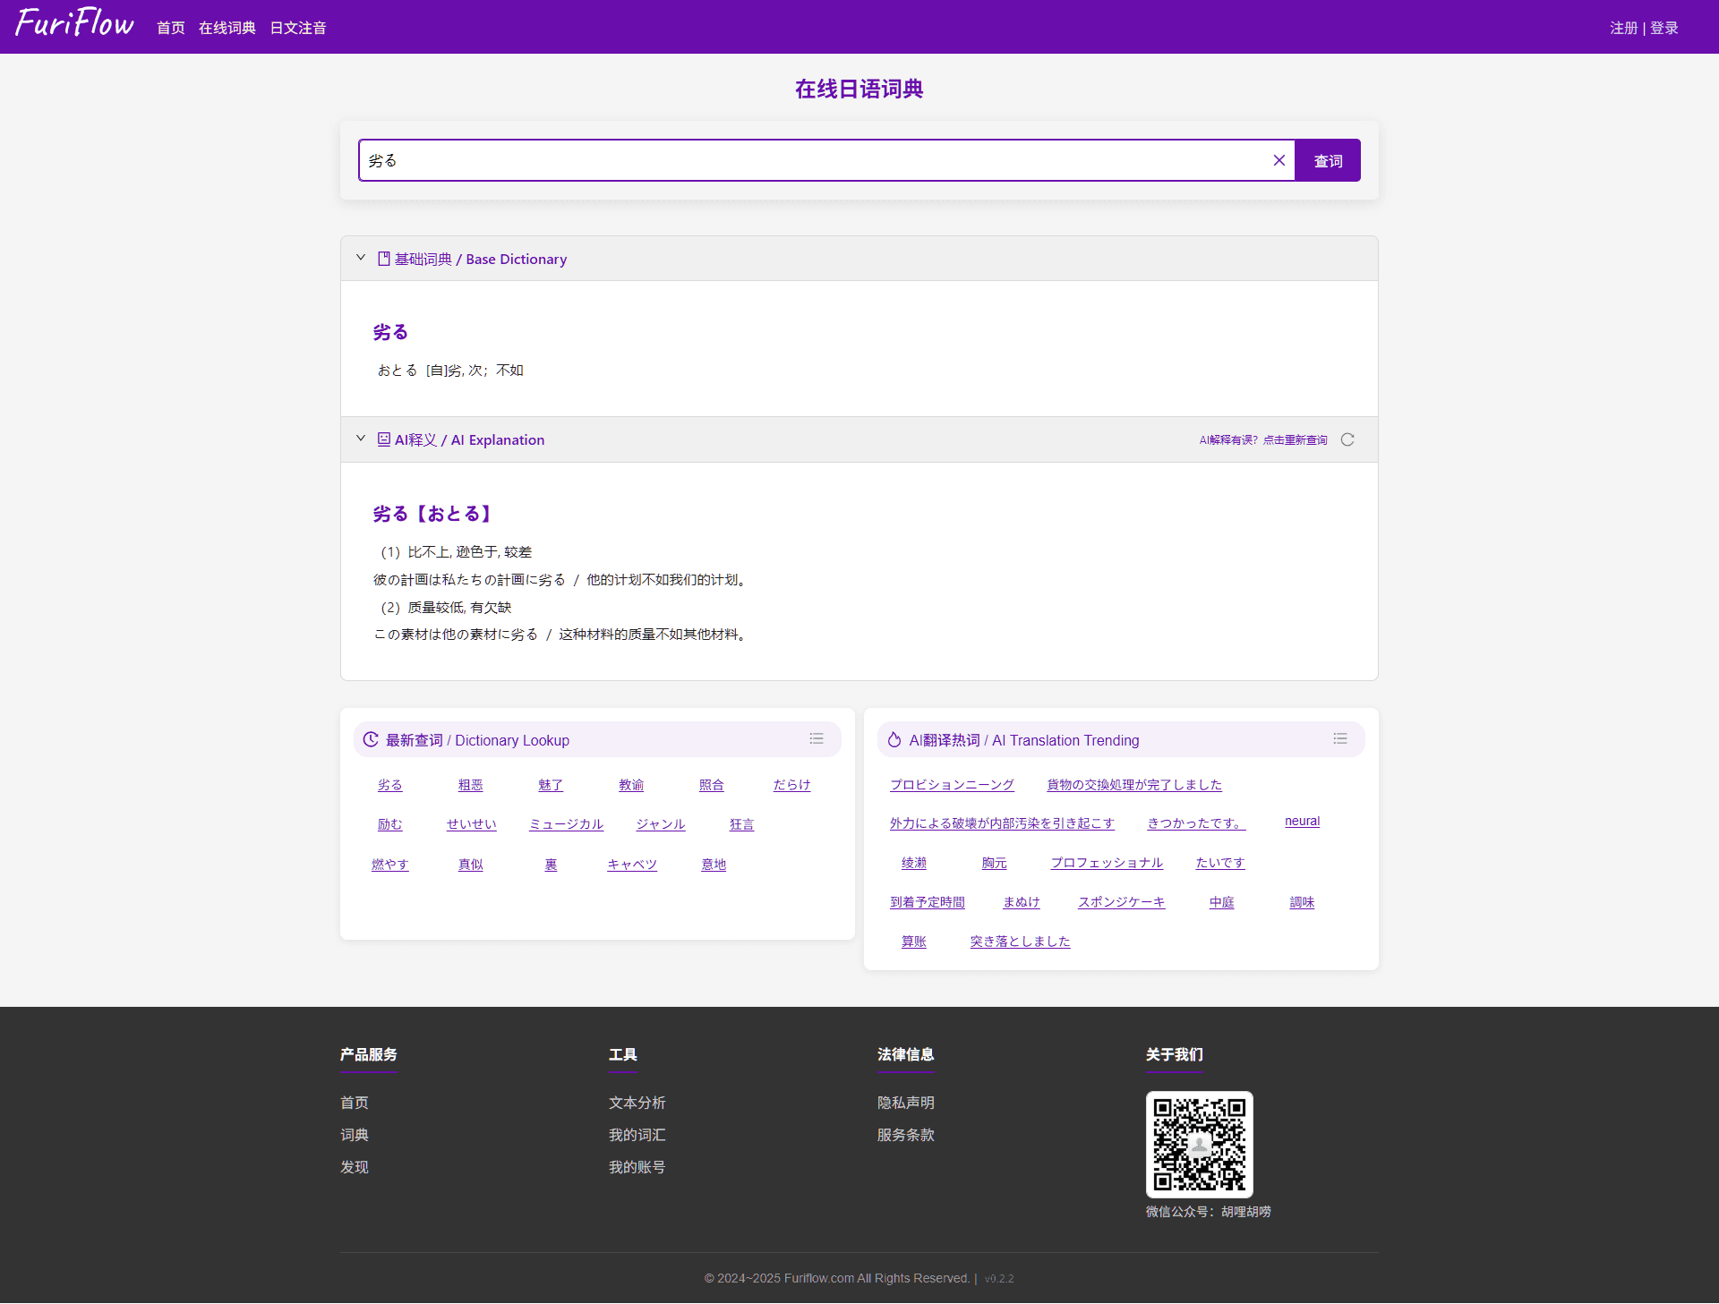Image resolution: width=1719 pixels, height=1304 pixels.
Task: Click the WeChat QR code image
Action: (1200, 1144)
